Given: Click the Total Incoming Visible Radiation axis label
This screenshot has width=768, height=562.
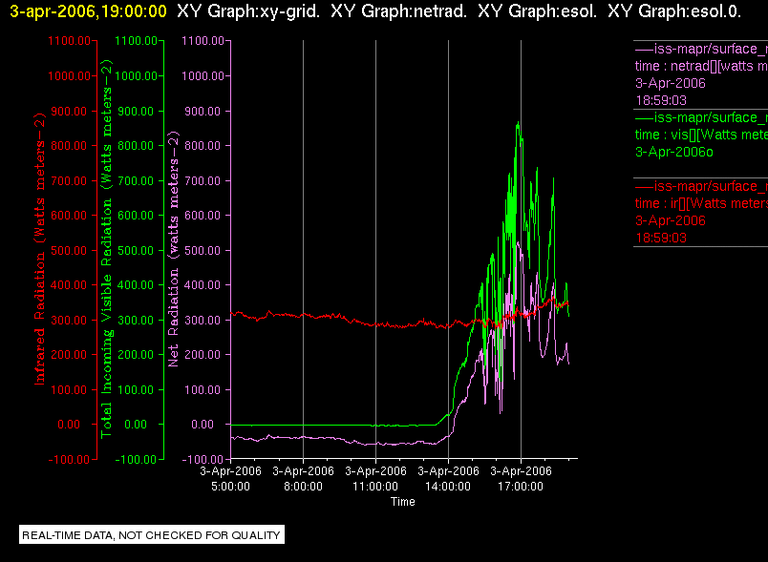Looking at the screenshot, I should (x=106, y=248).
